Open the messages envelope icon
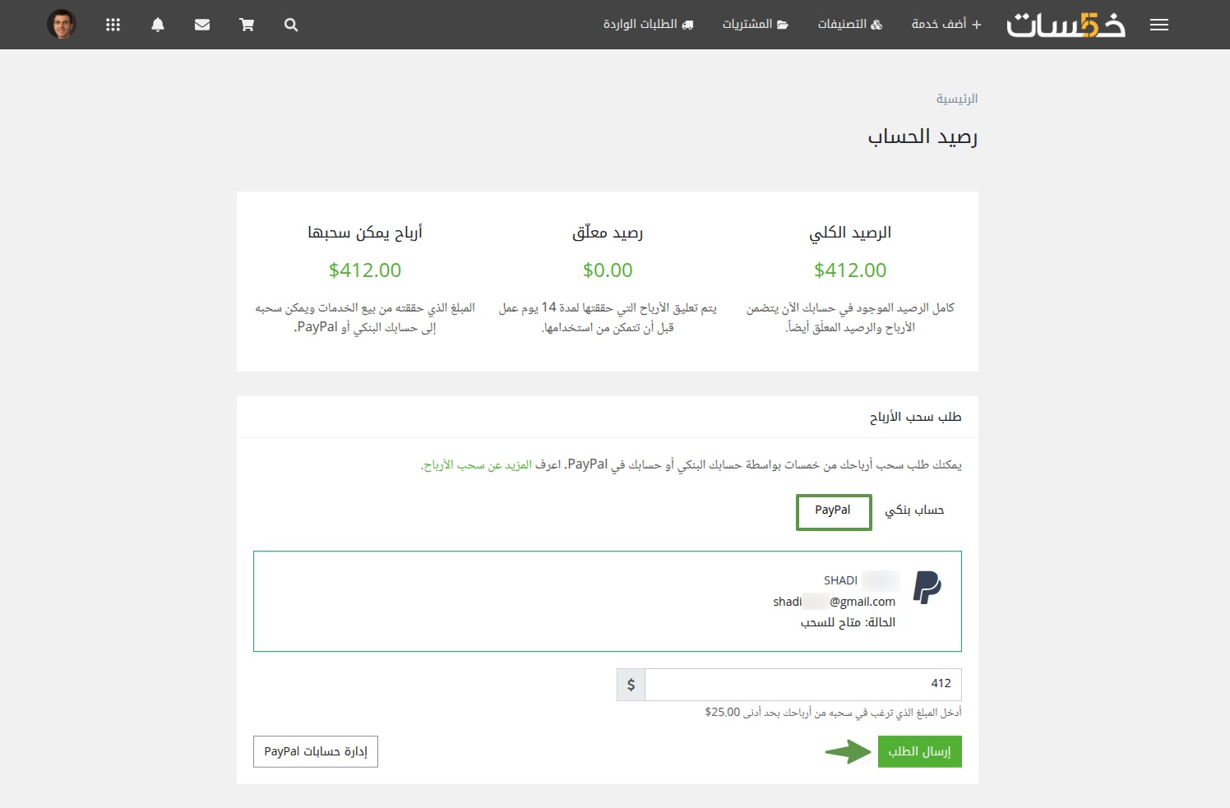Viewport: 1230px width, 808px height. pos(202,25)
